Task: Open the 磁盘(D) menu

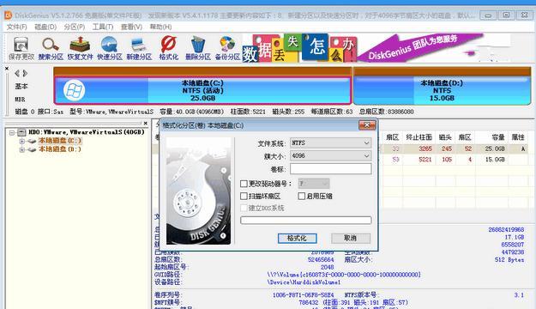Action: [45, 27]
